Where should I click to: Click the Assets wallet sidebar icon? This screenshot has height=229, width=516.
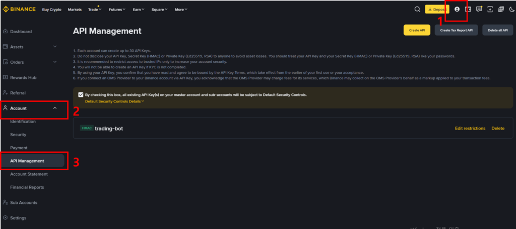[x=5, y=47]
